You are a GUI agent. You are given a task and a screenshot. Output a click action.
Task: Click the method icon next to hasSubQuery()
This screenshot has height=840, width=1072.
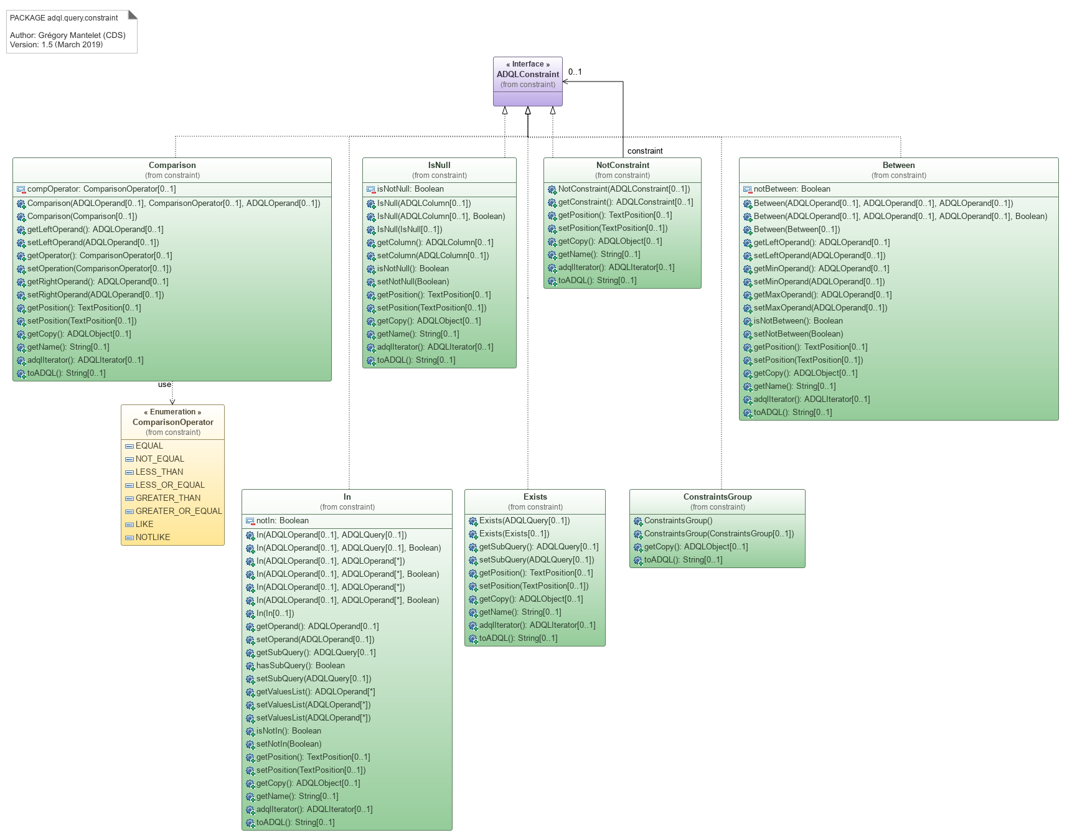click(x=250, y=666)
